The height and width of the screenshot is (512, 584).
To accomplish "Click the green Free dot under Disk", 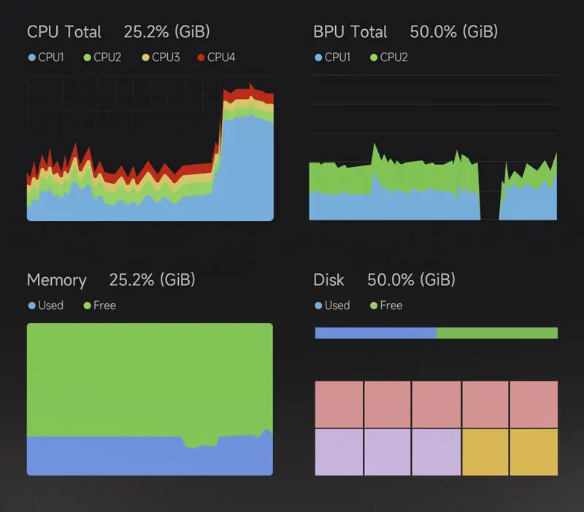I will coord(374,306).
